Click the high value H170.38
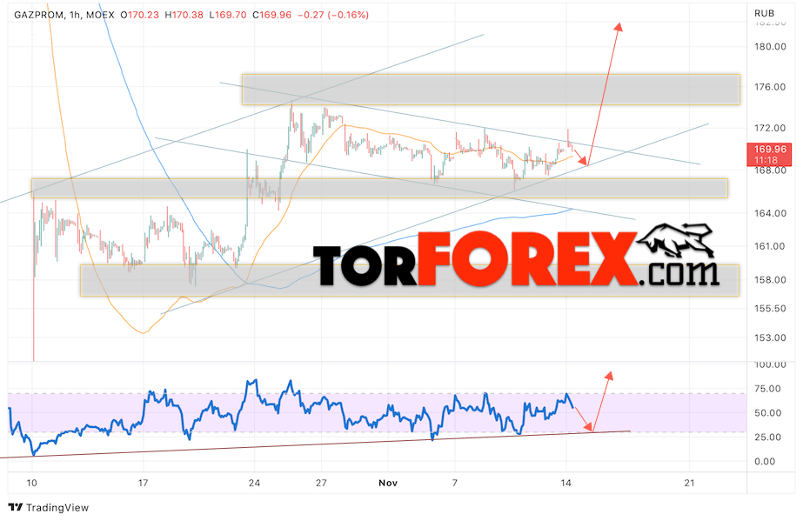Screen dimensions: 803x521 [184, 15]
